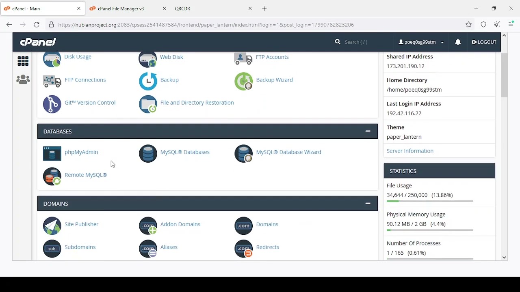Collapse the Databases section
This screenshot has height=292, width=520.
[x=368, y=131]
